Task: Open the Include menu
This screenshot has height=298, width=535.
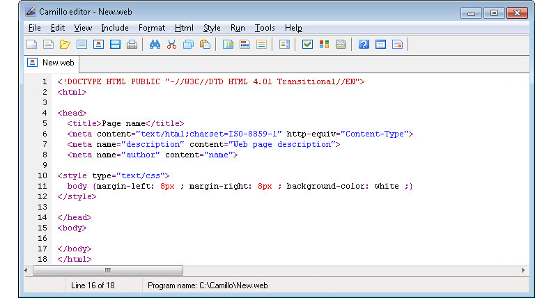Action: (115, 28)
